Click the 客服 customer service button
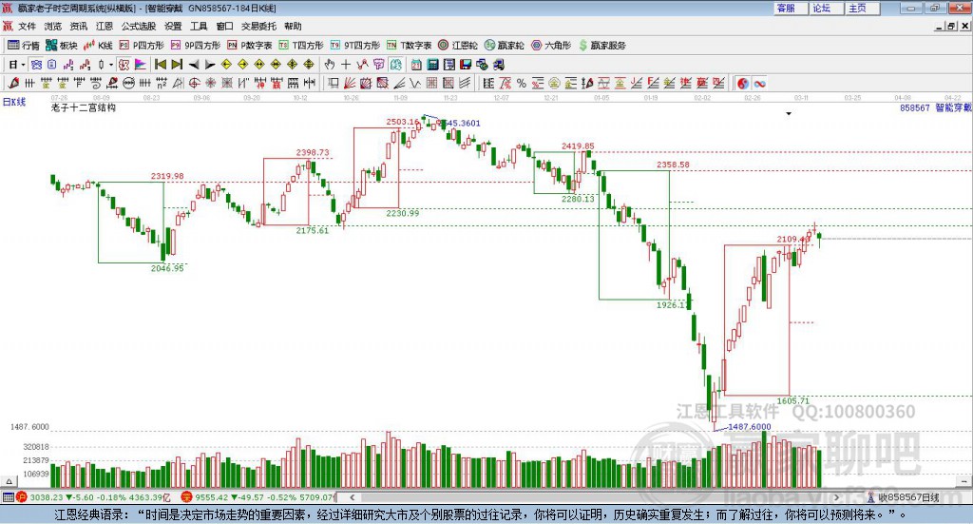Screen dimensions: 973x524 (x=790, y=8)
